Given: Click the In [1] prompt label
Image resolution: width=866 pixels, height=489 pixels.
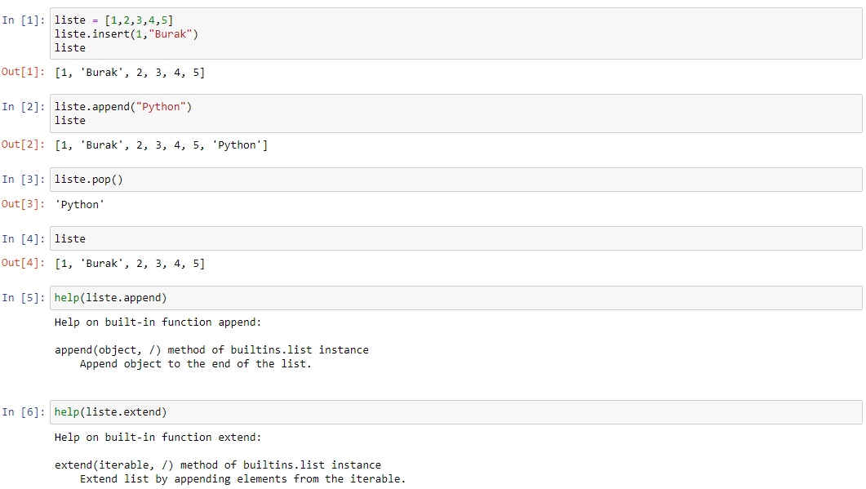Looking at the screenshot, I should click(x=23, y=20).
